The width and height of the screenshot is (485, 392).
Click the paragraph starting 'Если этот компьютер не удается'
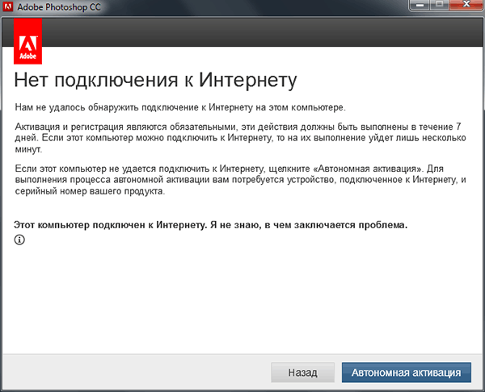(240, 180)
